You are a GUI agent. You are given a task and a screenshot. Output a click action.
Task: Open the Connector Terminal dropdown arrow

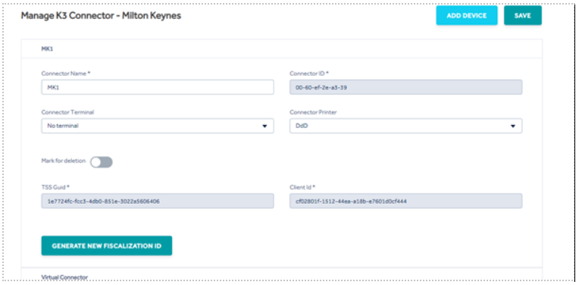pyautogui.click(x=264, y=126)
